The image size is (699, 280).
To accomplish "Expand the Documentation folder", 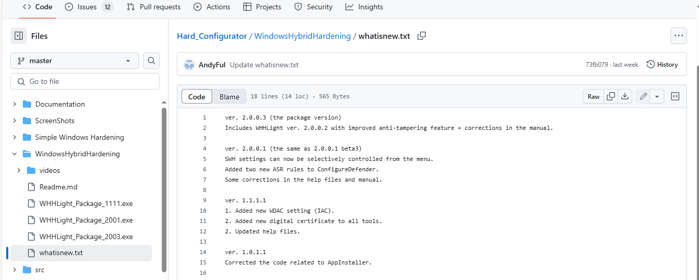I will click(15, 104).
